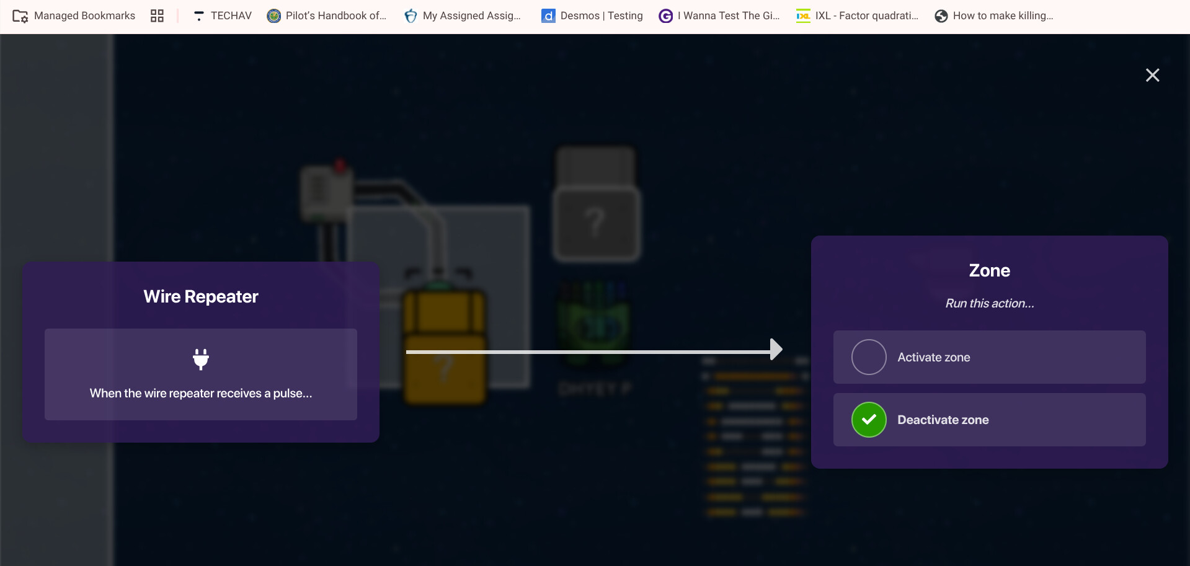The width and height of the screenshot is (1190, 566).
Task: Select the Activate zone radio circle
Action: click(x=869, y=357)
